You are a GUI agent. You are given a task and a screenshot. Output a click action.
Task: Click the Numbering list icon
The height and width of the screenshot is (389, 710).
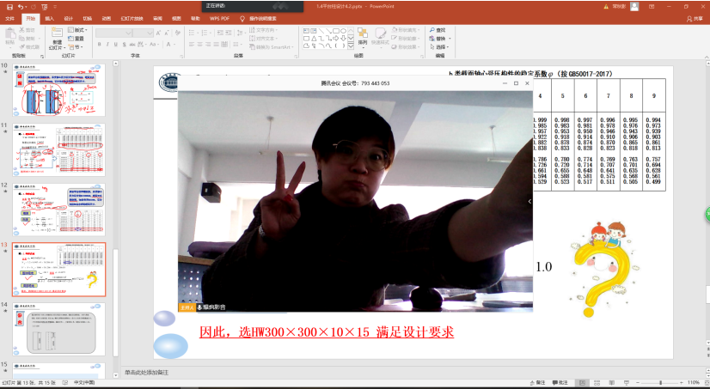coord(205,33)
